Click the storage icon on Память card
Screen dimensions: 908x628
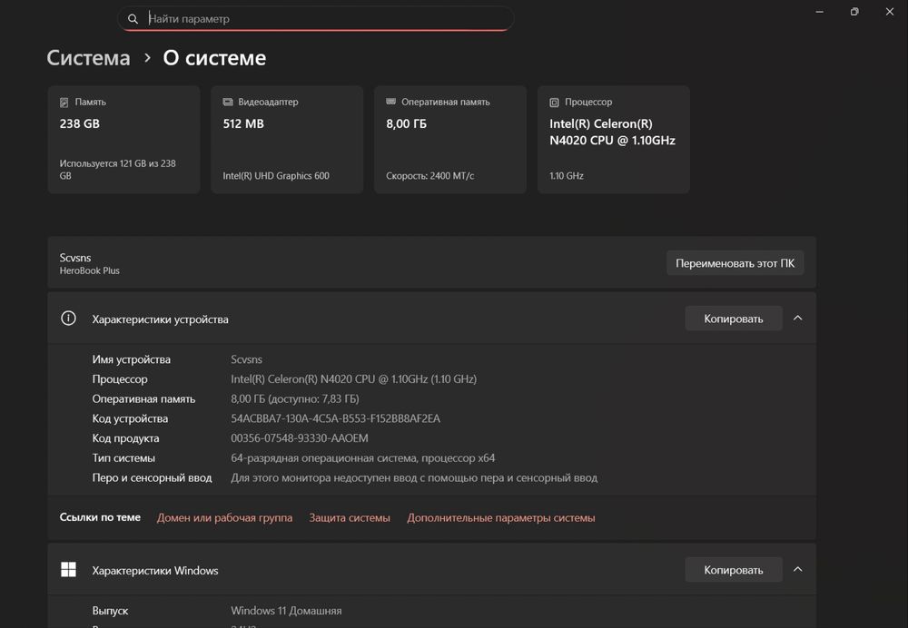point(64,103)
